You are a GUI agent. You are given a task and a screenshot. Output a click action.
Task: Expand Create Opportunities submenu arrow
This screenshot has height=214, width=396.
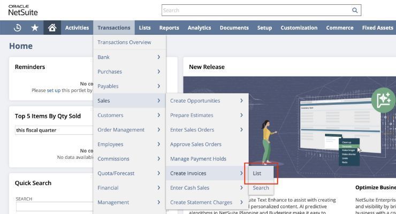click(241, 101)
